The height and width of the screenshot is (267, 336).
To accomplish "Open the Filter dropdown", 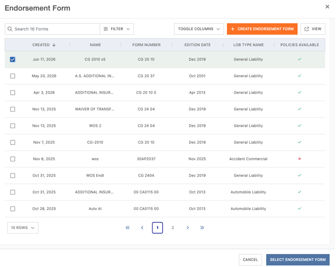I will tap(117, 29).
